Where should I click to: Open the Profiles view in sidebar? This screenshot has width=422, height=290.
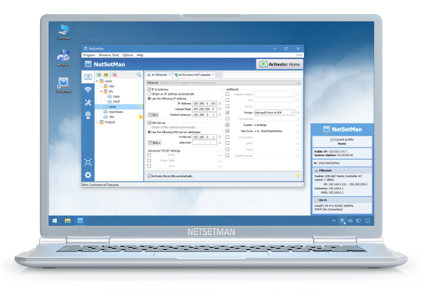point(88,77)
